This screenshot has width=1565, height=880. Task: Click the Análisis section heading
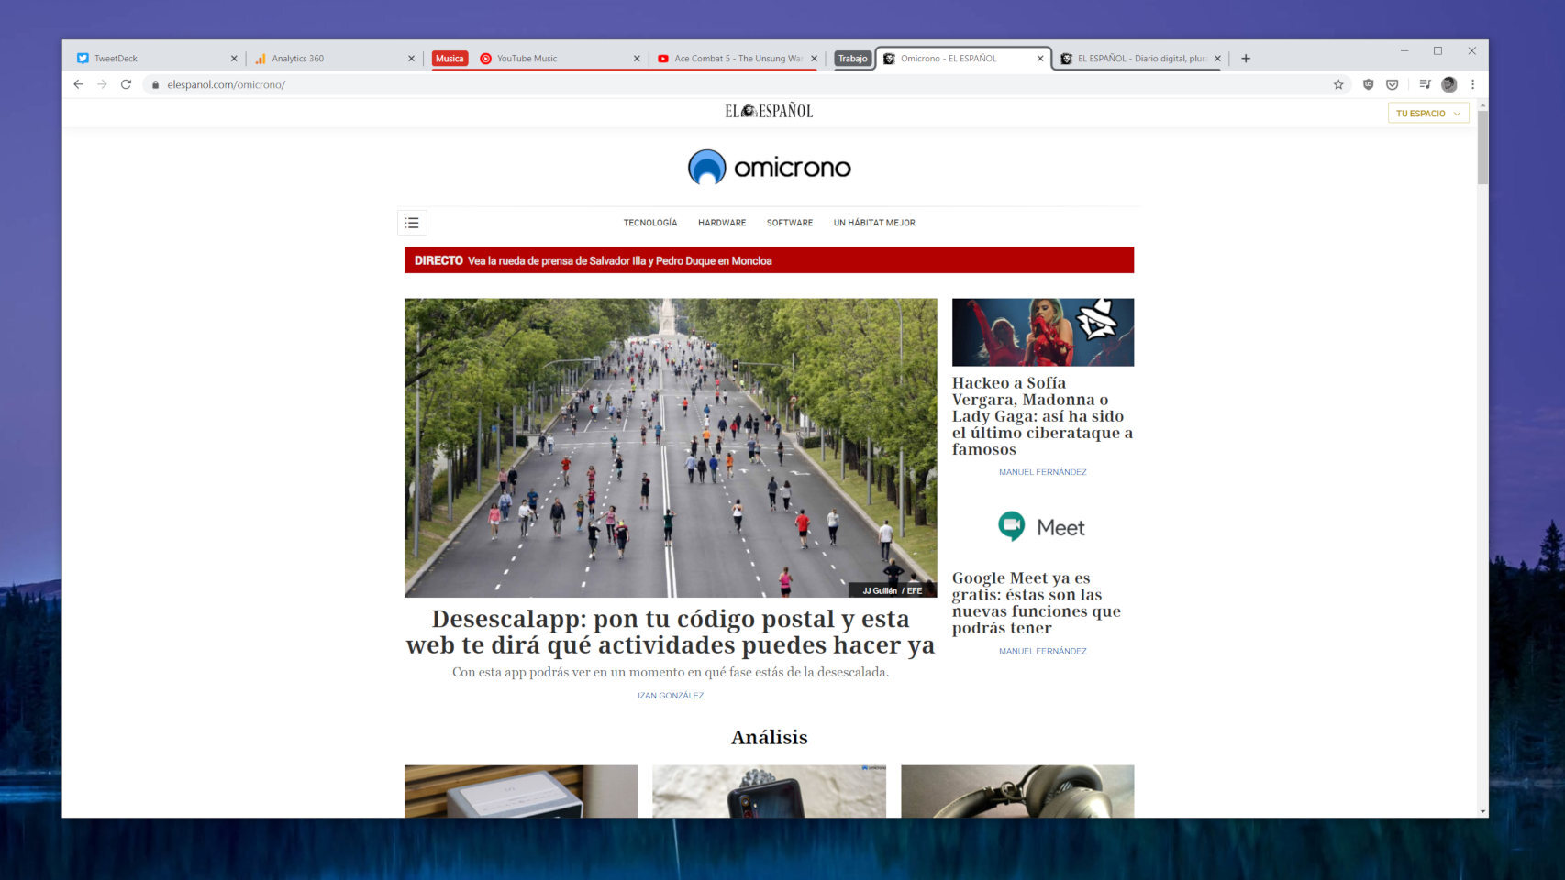(x=769, y=737)
